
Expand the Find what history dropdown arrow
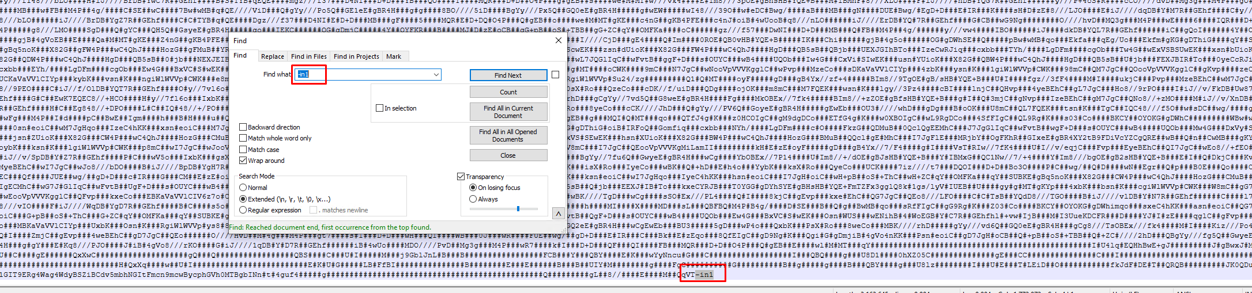click(436, 74)
